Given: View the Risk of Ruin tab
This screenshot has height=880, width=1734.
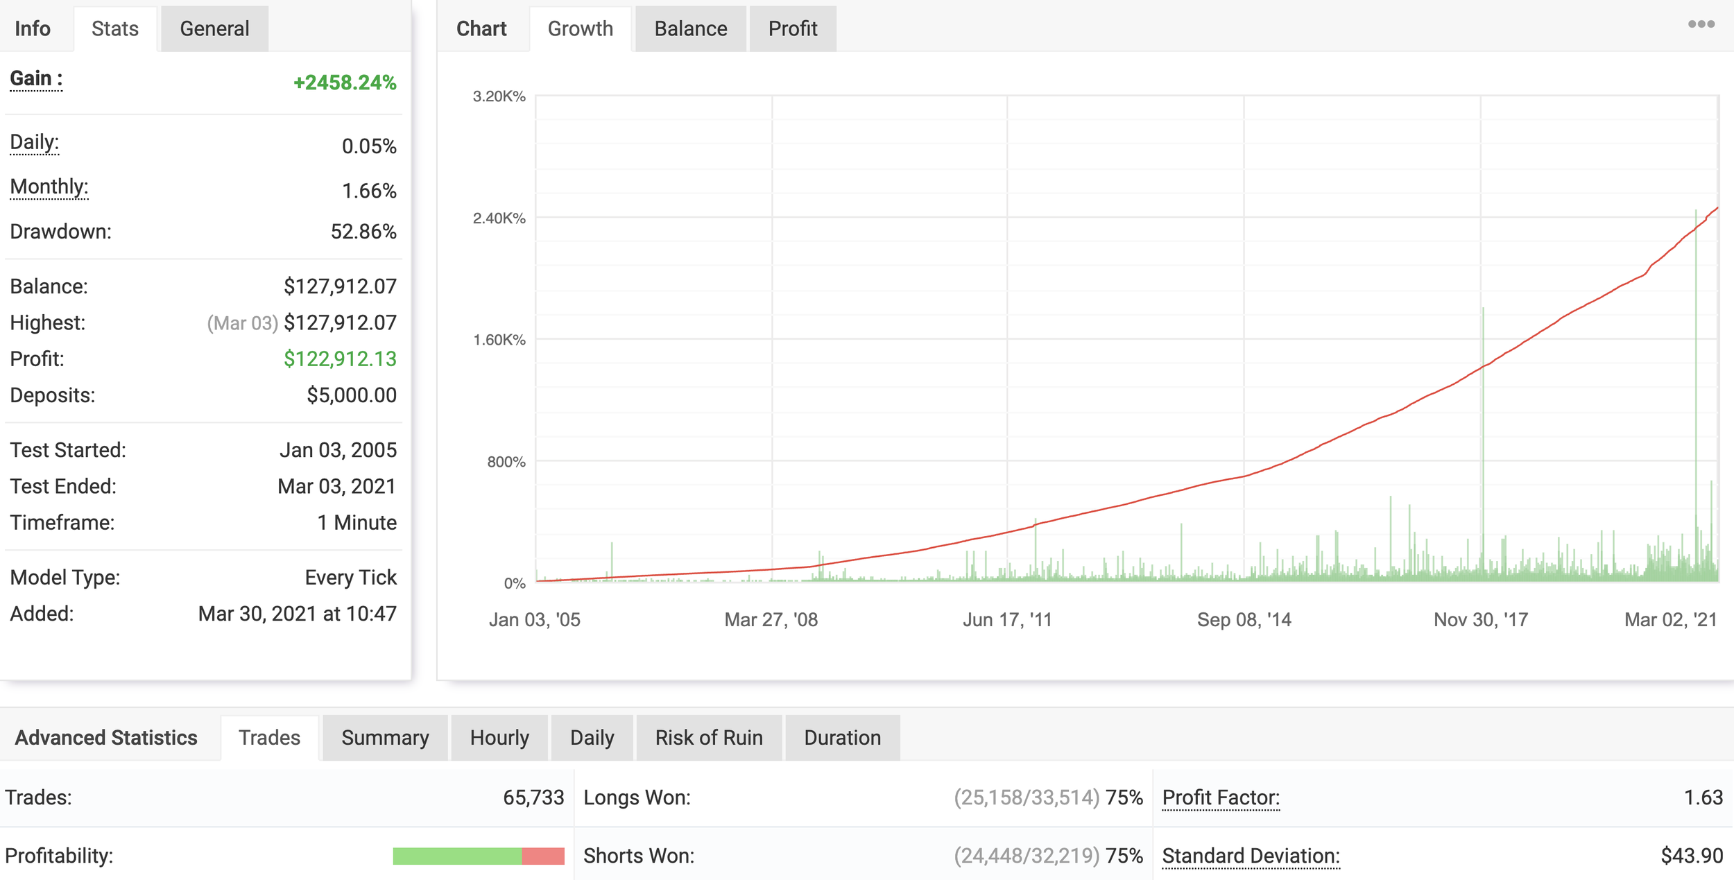Looking at the screenshot, I should point(708,737).
